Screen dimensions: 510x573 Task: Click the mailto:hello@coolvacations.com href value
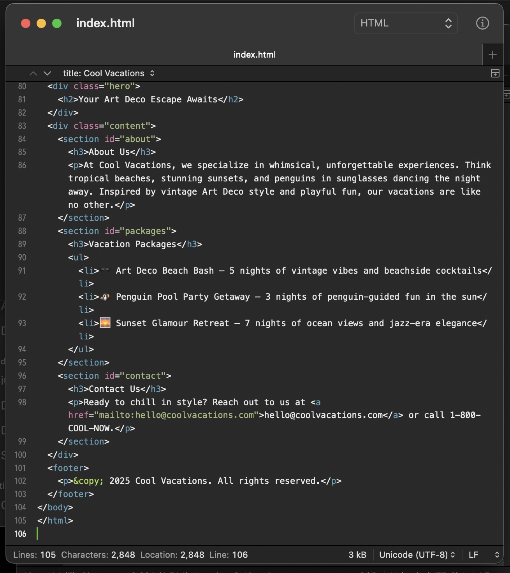176,415
